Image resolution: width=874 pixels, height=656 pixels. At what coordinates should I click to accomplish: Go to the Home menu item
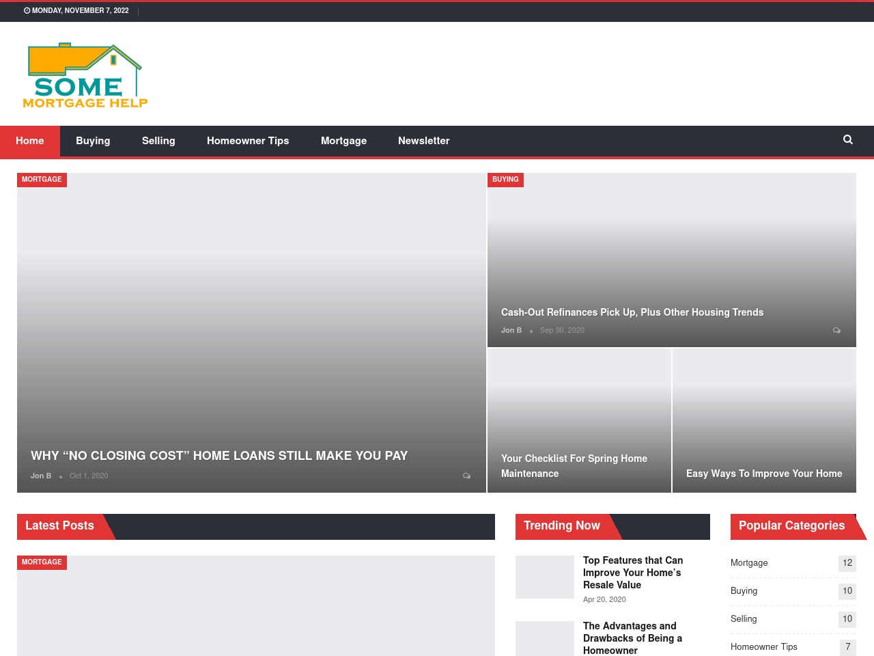[x=30, y=141]
